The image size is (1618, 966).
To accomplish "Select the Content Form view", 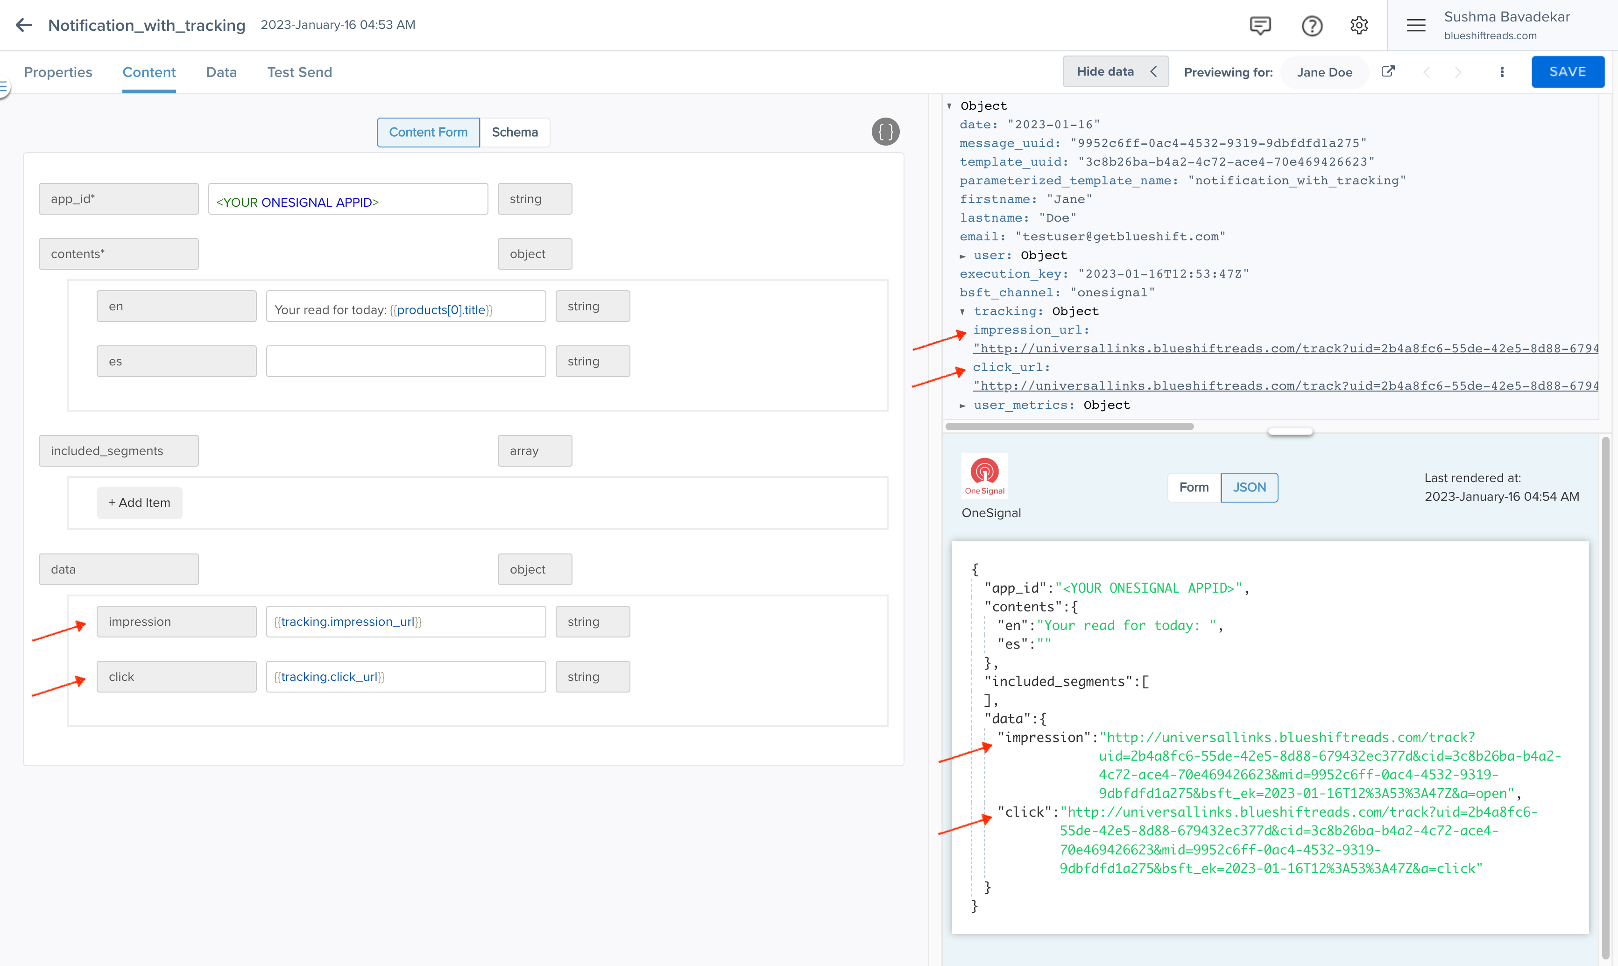I will [428, 132].
